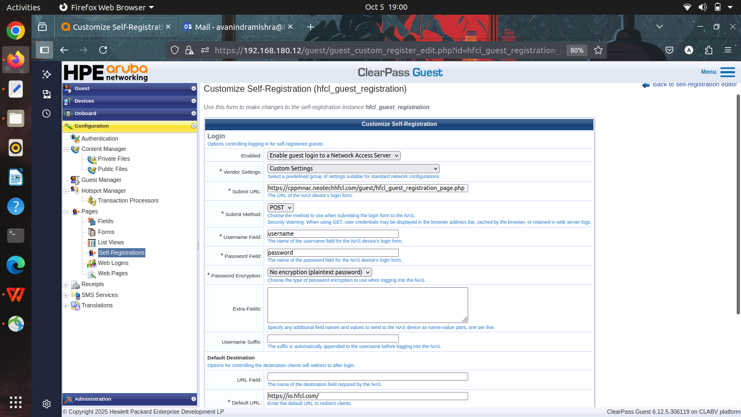Screen dimensions: 741x417
Task: Launch Microsoft Edge from the dock
Action: pyautogui.click(x=16, y=265)
